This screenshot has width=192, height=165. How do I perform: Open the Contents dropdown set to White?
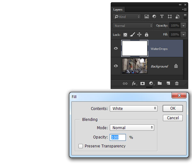click(x=133, y=108)
